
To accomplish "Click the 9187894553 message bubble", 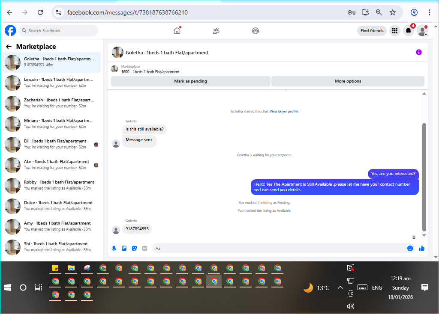I will (x=137, y=229).
